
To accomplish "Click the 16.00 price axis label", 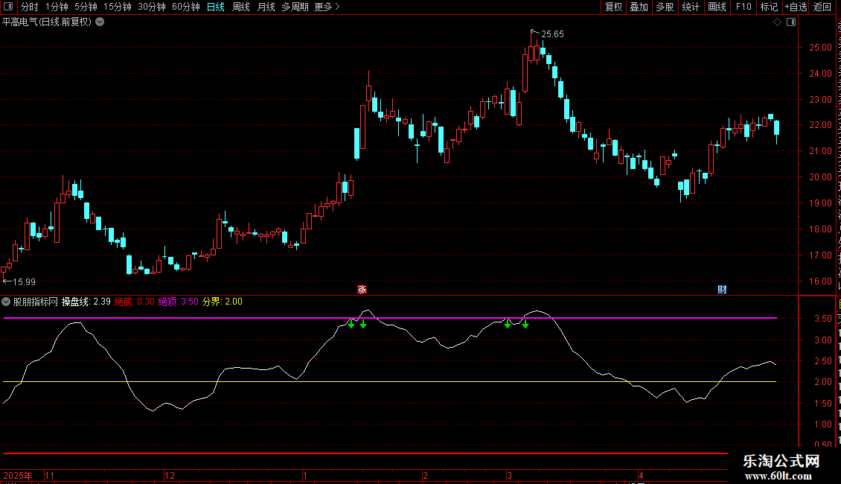I will click(x=820, y=281).
